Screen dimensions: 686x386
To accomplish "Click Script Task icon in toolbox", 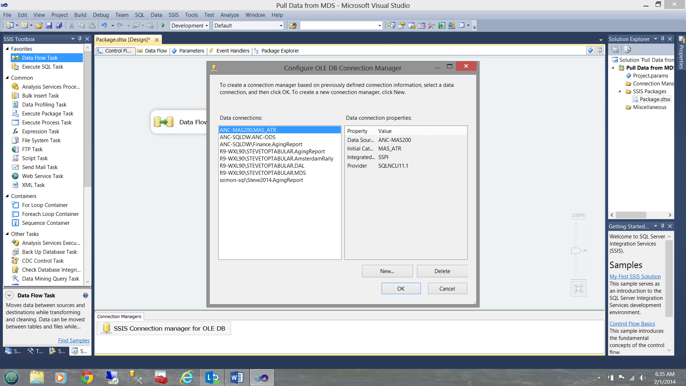I will coord(16,158).
